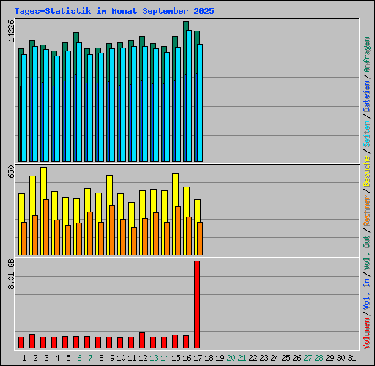Click day label "10" on the x-axis
375x366 pixels.
click(121, 358)
